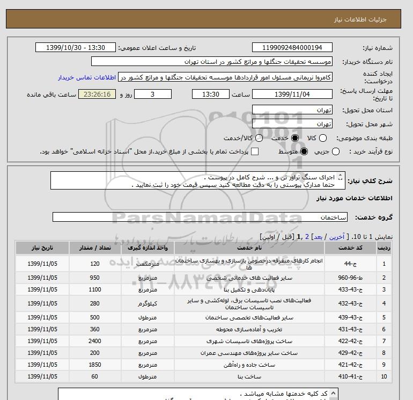Click the کد خدمت column header
This screenshot has height=400, width=413.
350,248
